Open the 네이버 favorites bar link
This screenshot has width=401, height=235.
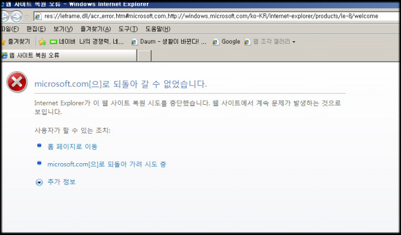pos(87,41)
